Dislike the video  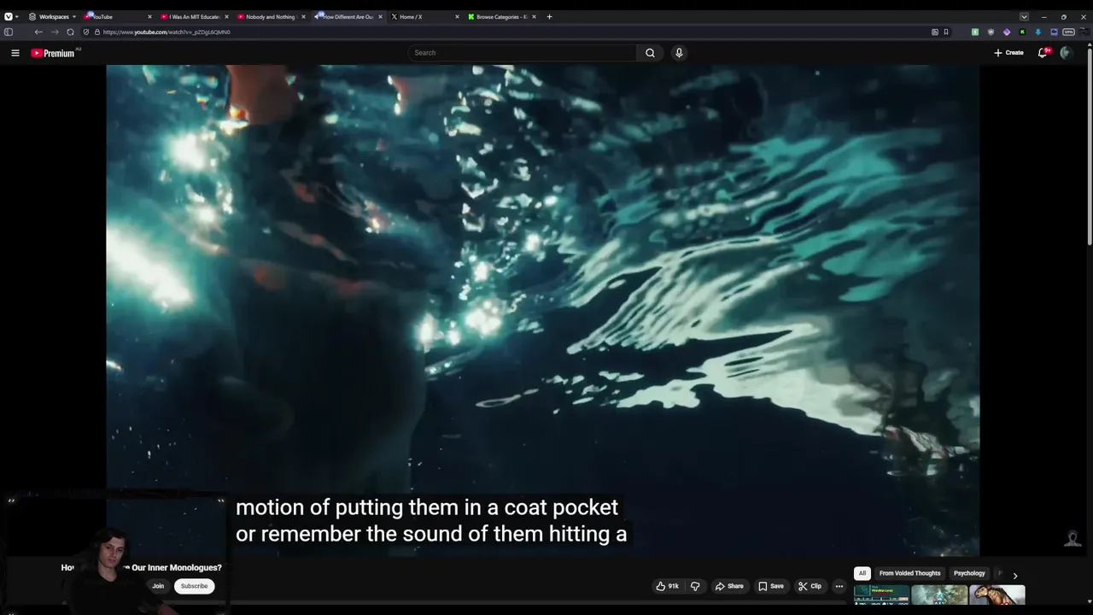click(x=695, y=586)
